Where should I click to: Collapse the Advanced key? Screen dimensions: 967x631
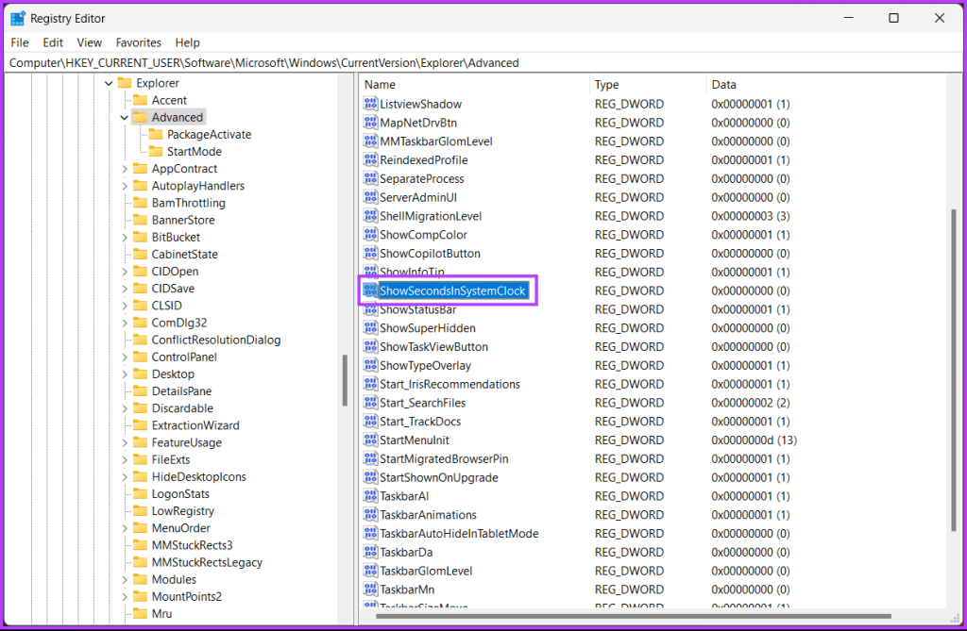pos(124,117)
